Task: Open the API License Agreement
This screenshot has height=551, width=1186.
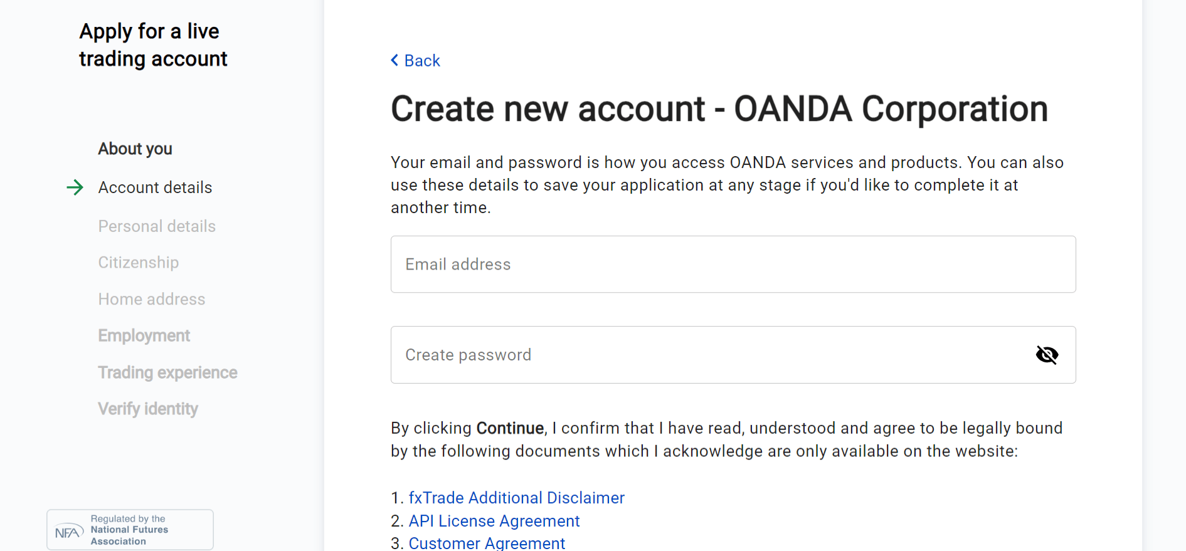Action: coord(494,520)
